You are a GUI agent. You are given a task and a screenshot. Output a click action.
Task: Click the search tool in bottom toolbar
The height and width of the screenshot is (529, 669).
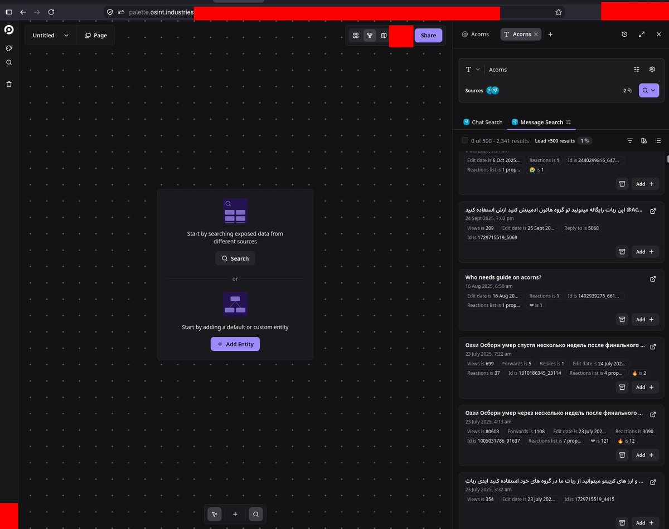coord(255,515)
